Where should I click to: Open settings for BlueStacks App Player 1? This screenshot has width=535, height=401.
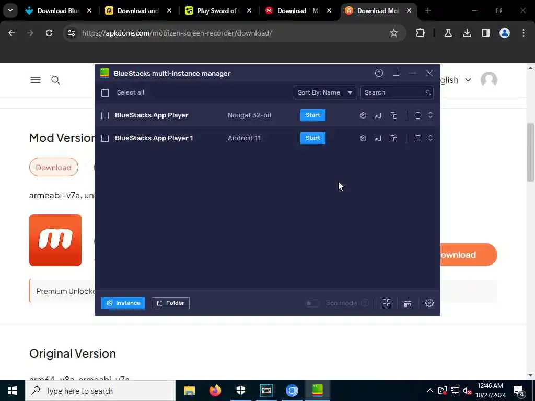[x=363, y=138]
